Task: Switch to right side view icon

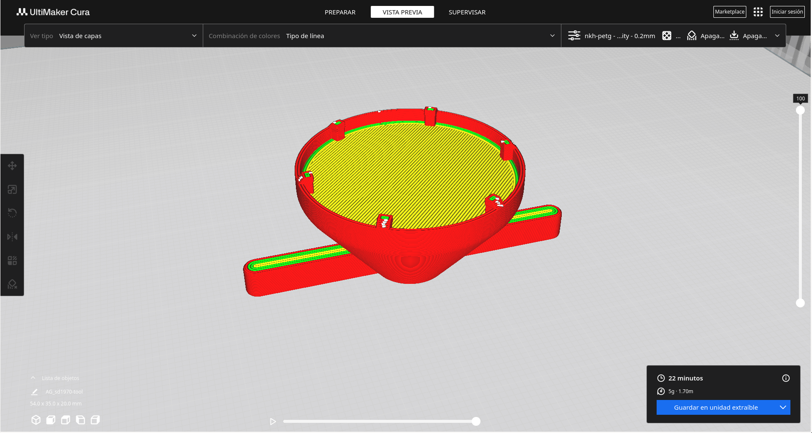Action: coord(95,420)
